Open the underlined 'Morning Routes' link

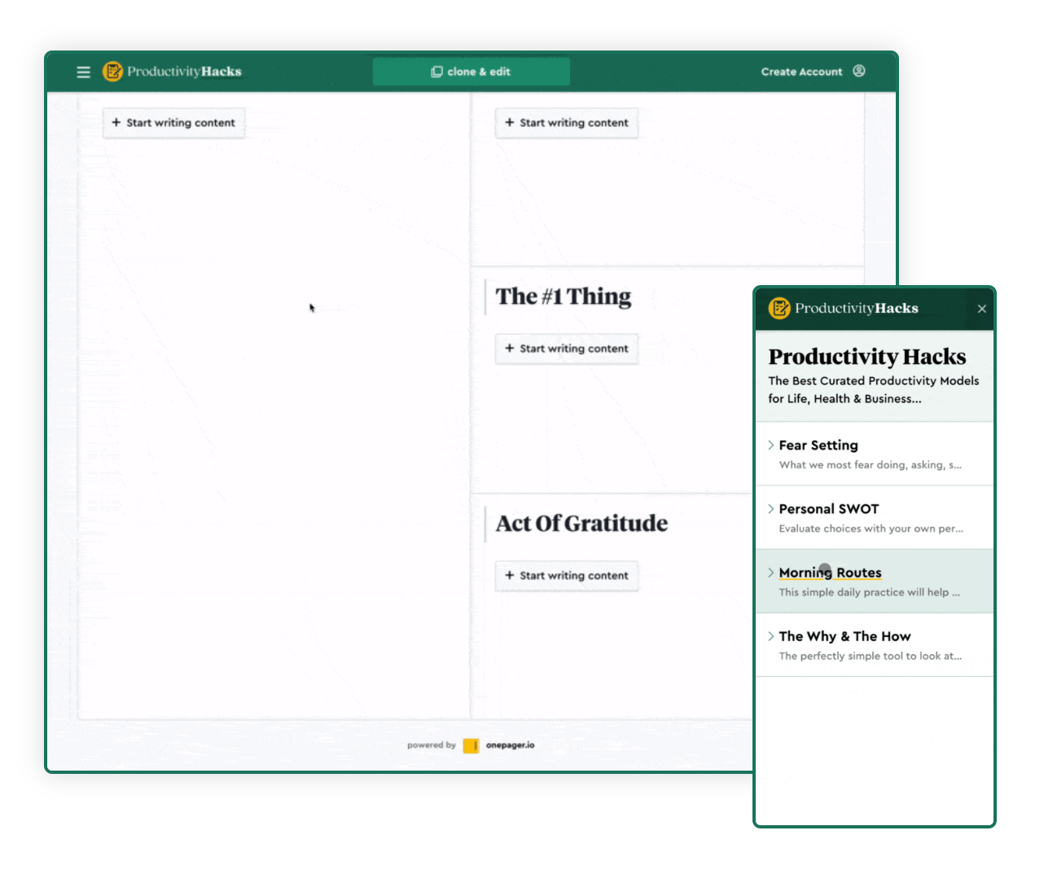coord(830,573)
